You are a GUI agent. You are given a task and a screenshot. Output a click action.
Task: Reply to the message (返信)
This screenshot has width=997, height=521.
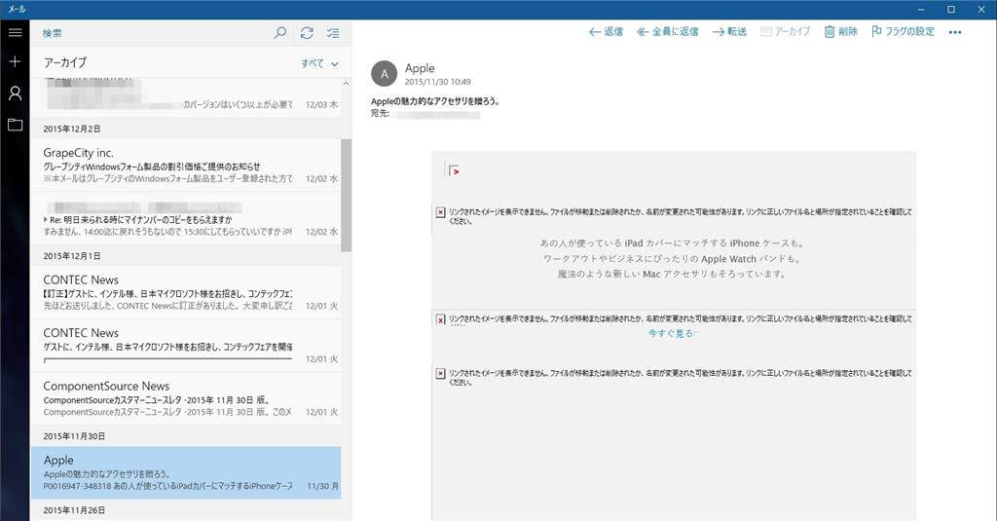(x=606, y=32)
